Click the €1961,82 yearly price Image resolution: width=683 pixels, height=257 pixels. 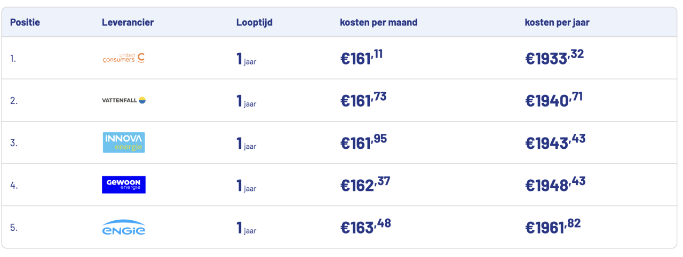pyautogui.click(x=553, y=227)
